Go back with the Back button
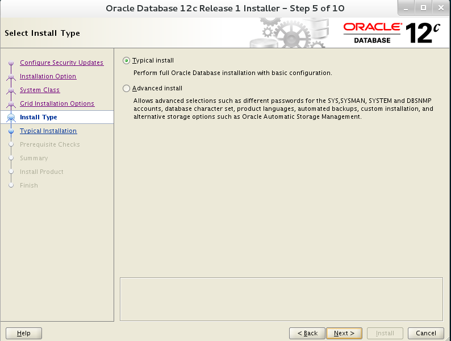This screenshot has width=451, height=341. [x=307, y=333]
